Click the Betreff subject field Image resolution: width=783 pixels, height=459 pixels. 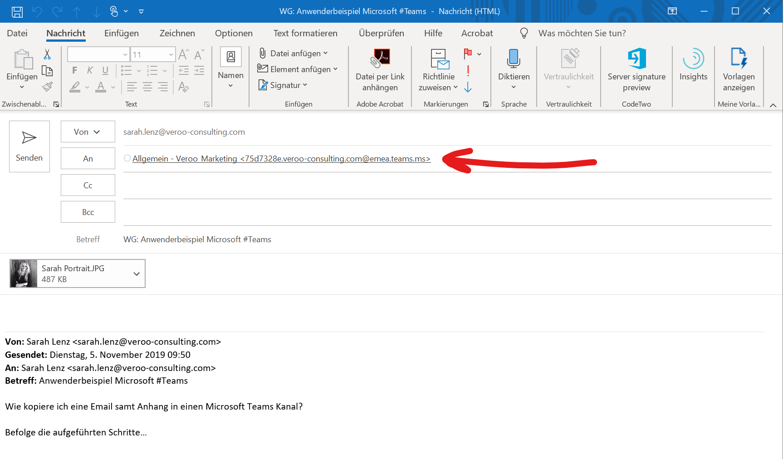click(x=447, y=239)
